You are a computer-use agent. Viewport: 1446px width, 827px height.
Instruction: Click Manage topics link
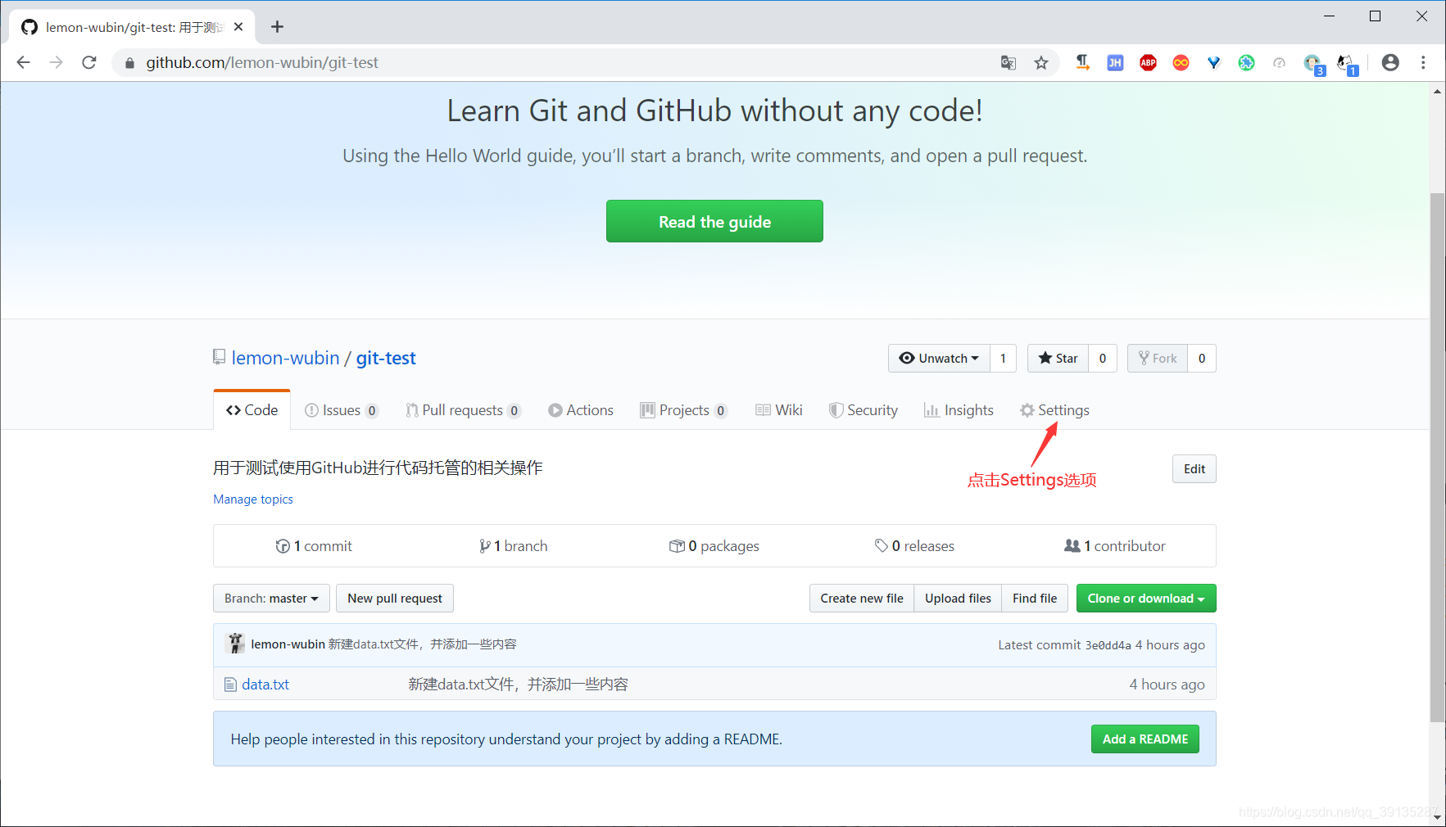pyautogui.click(x=253, y=499)
